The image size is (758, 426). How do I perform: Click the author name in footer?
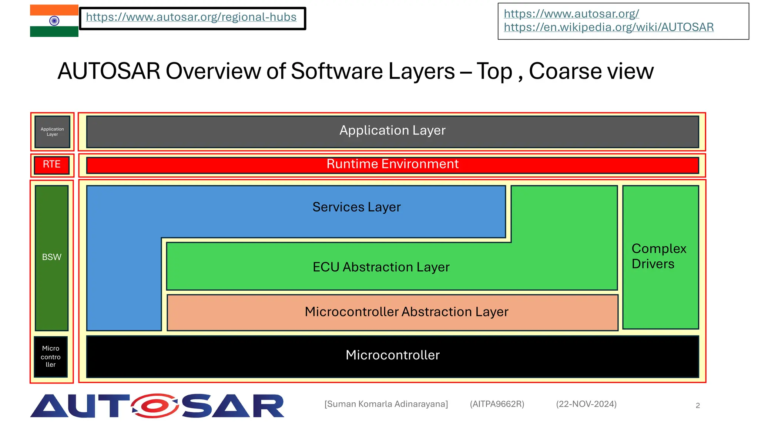[386, 404]
